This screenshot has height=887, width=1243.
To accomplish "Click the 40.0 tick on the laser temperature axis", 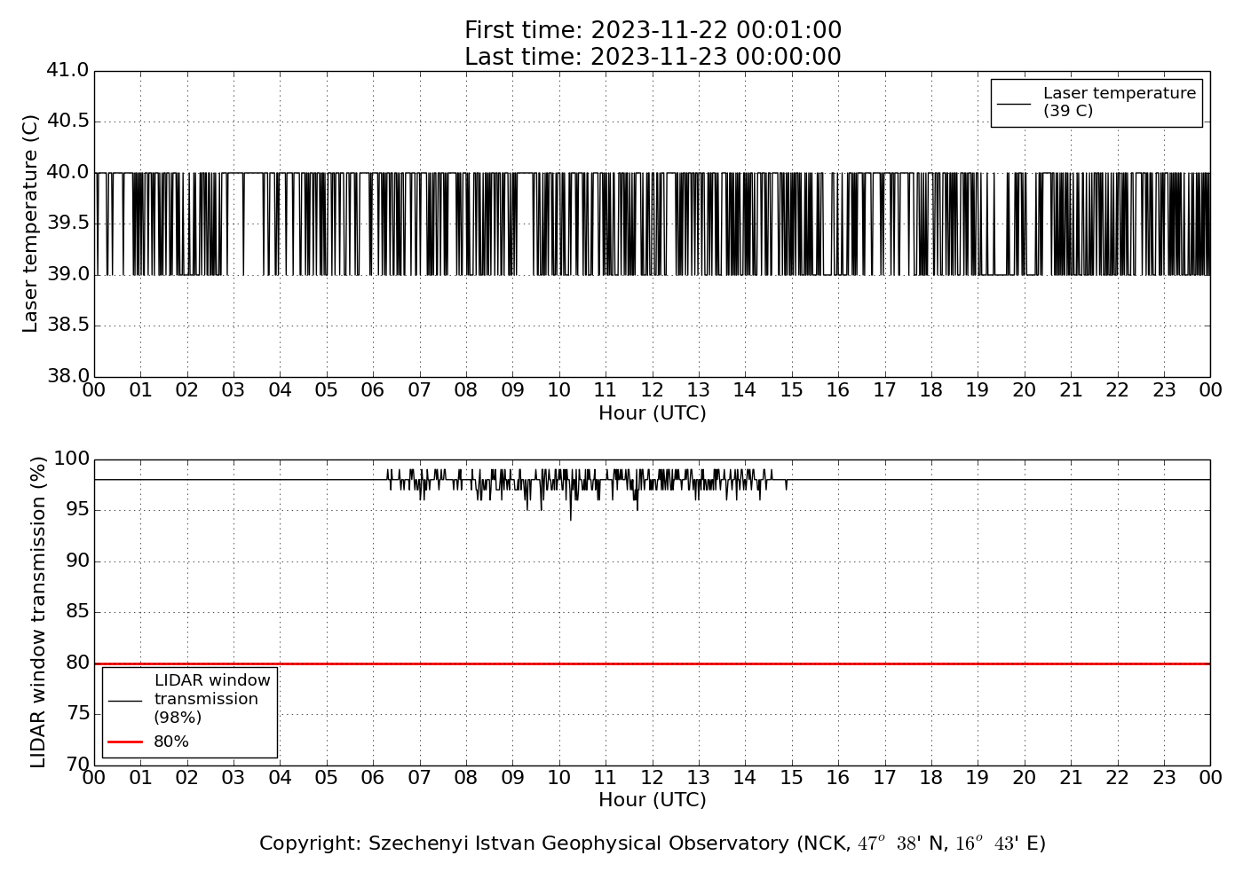I will point(67,172).
